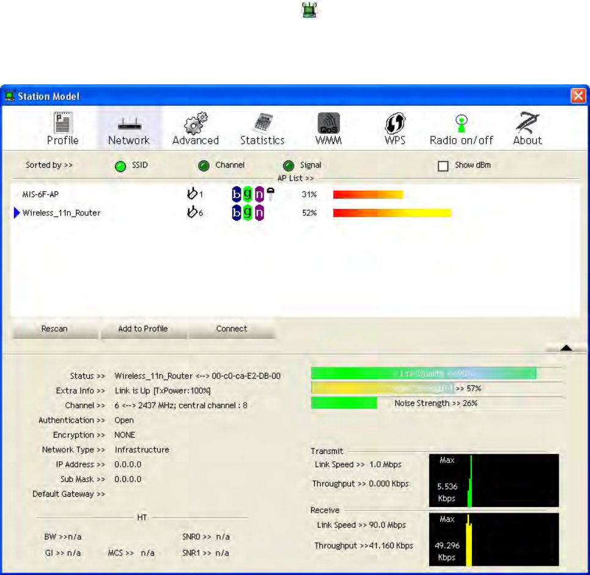The image size is (590, 575).
Task: Click the Transmit throughput graph
Action: coord(493,480)
